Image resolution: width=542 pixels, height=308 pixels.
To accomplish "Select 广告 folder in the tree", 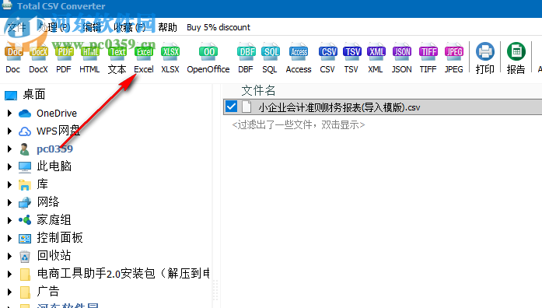I will pyautogui.click(x=48, y=292).
